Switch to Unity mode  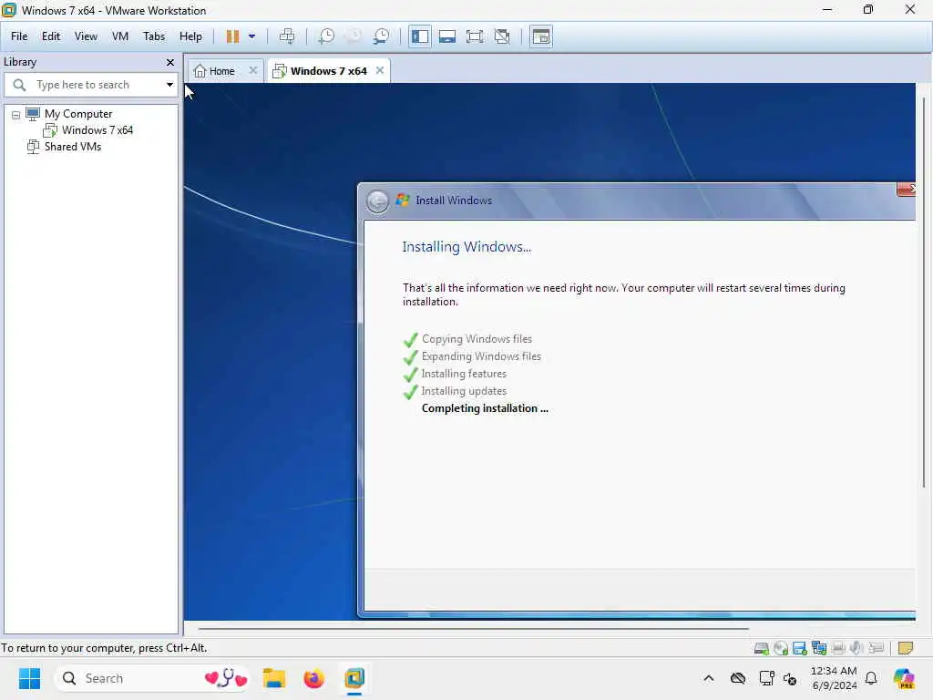click(x=502, y=36)
